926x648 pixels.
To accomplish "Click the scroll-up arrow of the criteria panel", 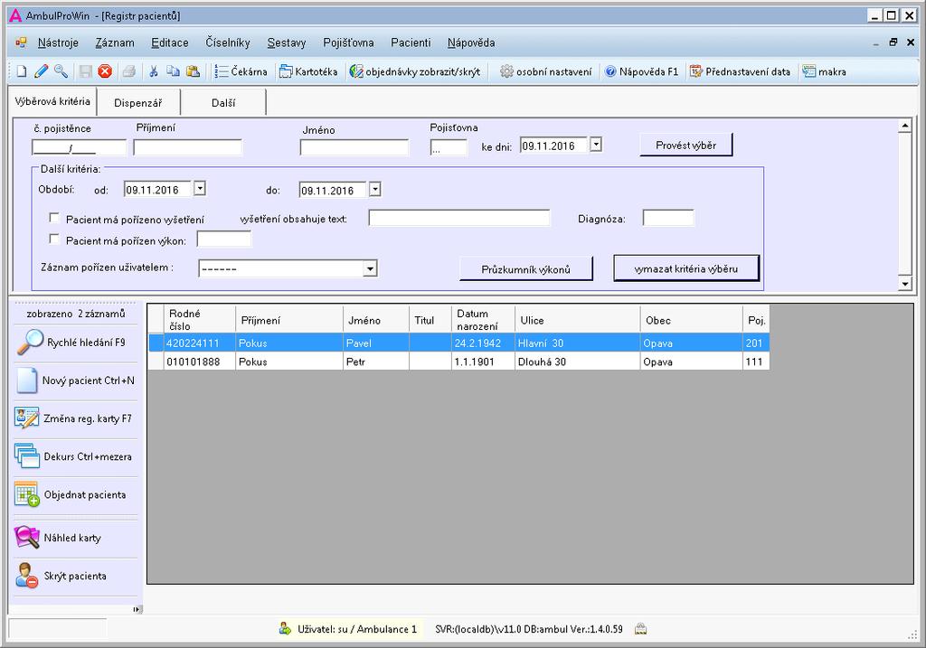I will [904, 126].
